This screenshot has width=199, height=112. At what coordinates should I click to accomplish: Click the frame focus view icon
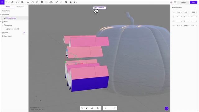click(x=82, y=108)
